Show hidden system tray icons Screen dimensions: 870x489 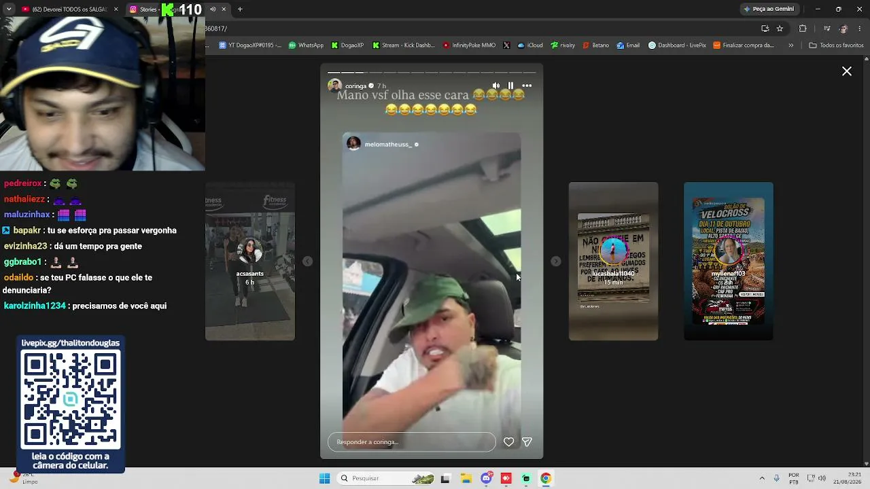762,478
